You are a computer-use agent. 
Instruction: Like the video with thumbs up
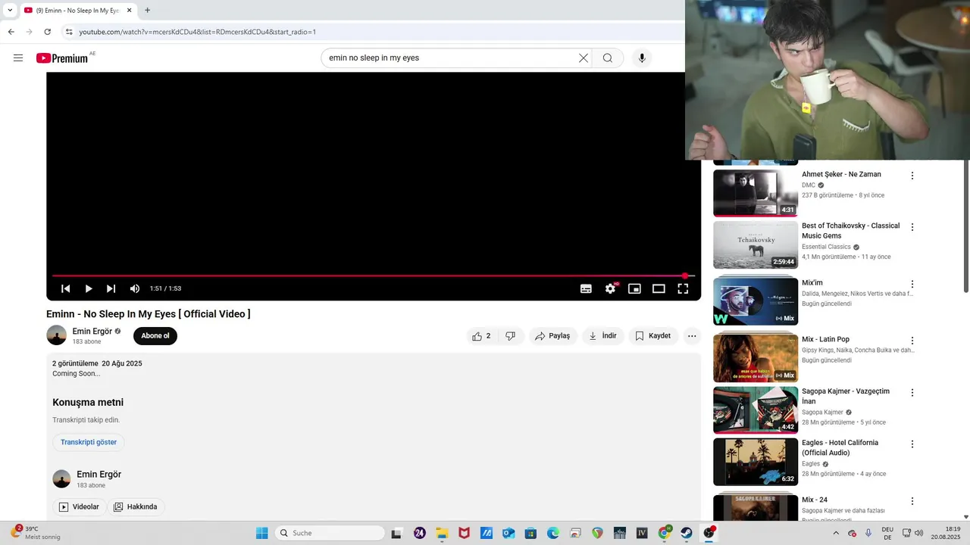tap(481, 336)
